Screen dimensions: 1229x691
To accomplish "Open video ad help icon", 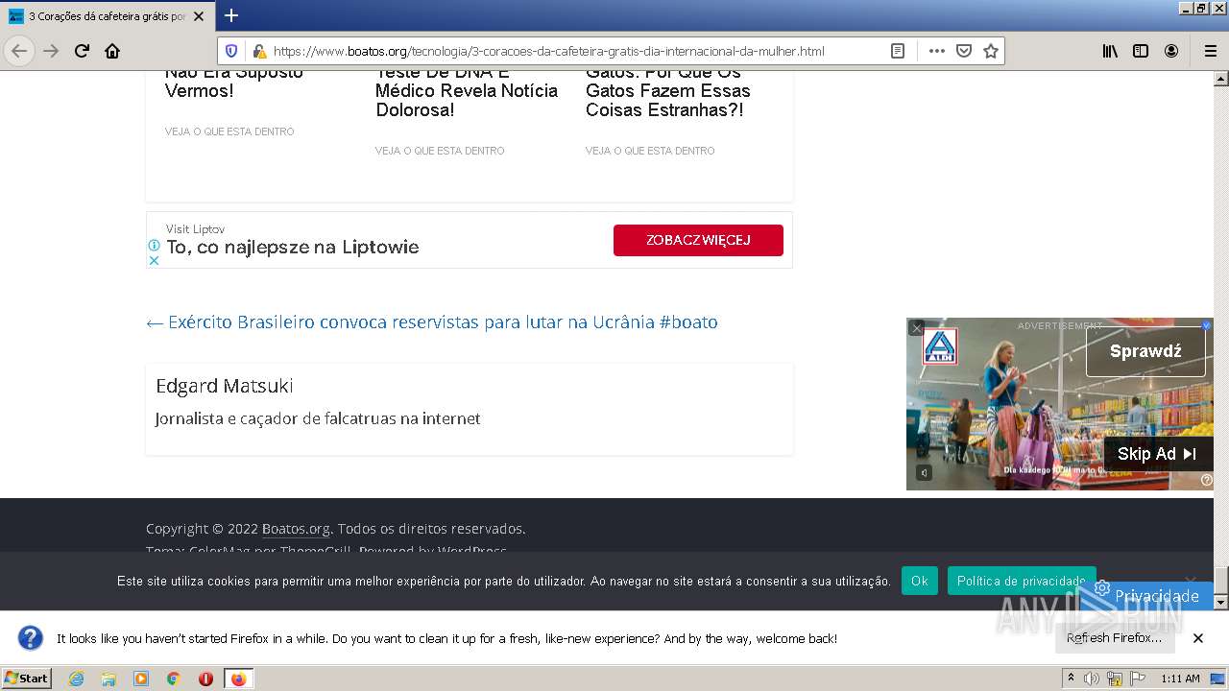I will (1207, 481).
